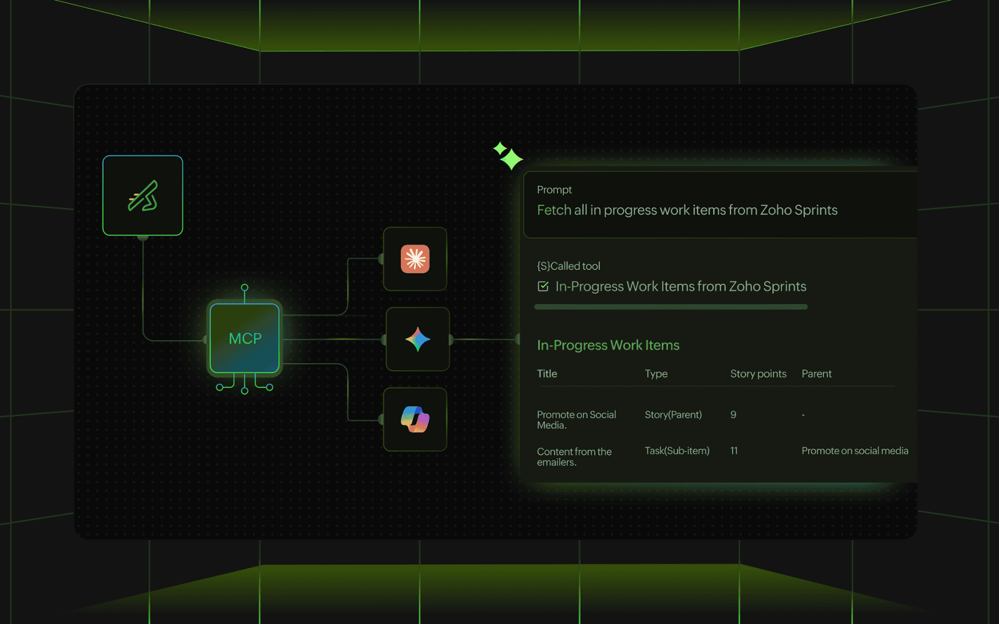Click the Story points column header
Screen dimensions: 999x624
[758, 374]
